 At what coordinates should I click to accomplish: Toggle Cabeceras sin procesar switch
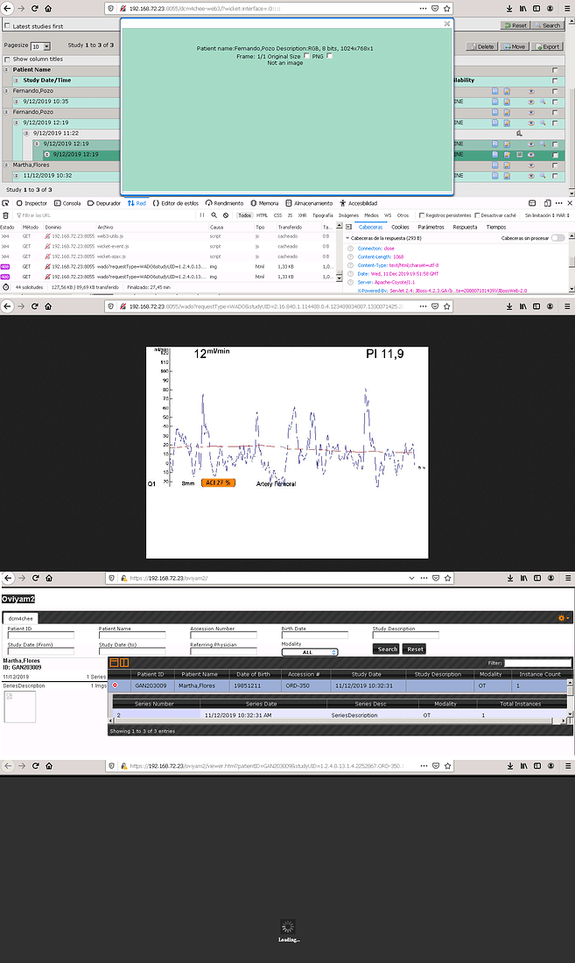point(557,238)
